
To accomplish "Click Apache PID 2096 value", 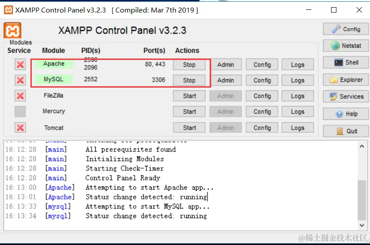I will point(91,68).
